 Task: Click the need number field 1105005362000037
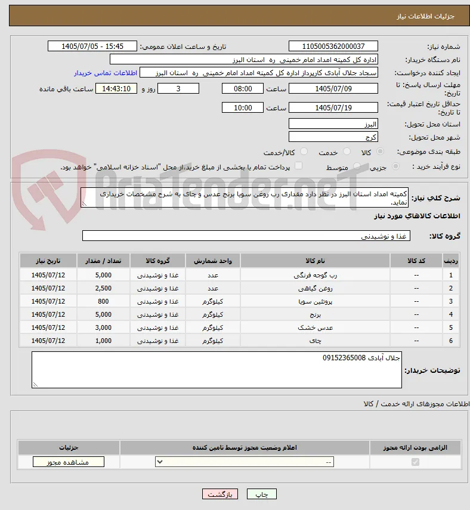(333, 46)
